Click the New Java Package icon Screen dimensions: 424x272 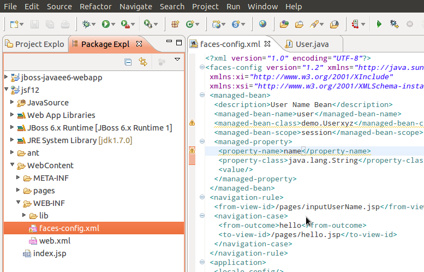point(176,24)
